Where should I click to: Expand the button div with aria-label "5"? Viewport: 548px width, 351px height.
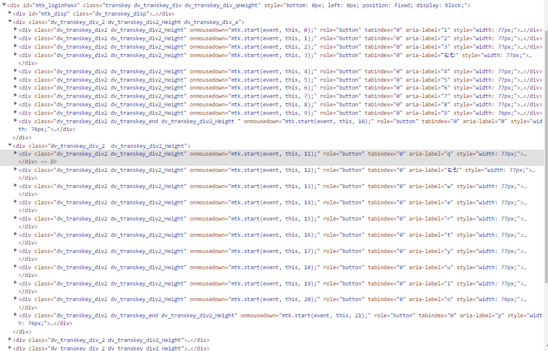pyautogui.click(x=16, y=79)
